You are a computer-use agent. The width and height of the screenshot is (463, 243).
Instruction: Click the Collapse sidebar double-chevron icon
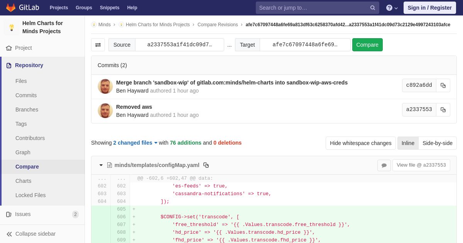(9, 234)
